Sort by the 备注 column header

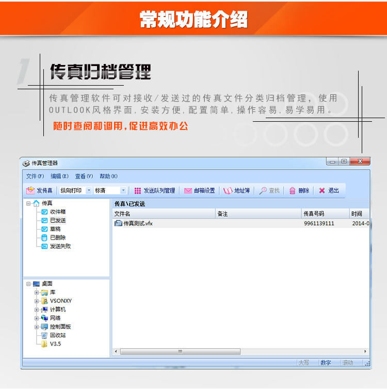coord(258,214)
